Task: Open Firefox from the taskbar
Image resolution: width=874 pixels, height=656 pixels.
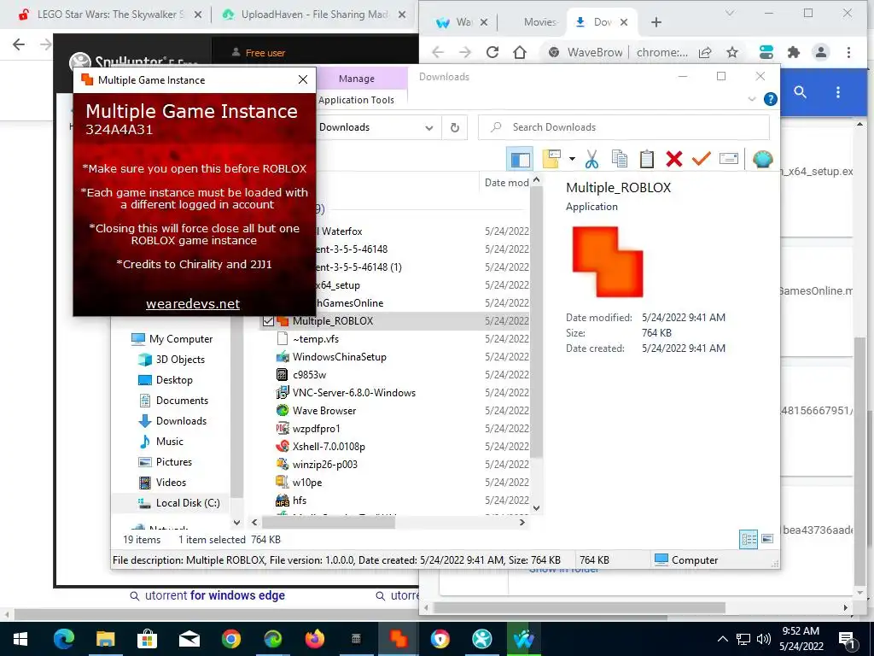Action: coord(314,638)
